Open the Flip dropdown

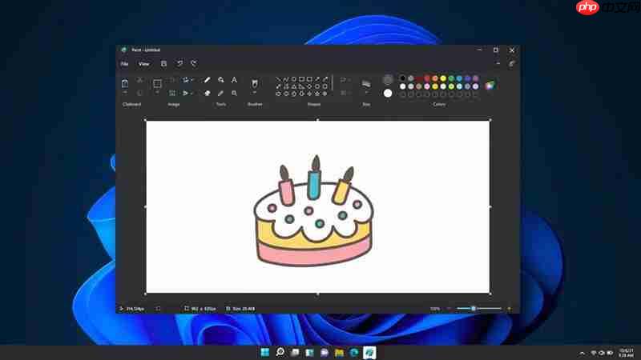pos(187,94)
